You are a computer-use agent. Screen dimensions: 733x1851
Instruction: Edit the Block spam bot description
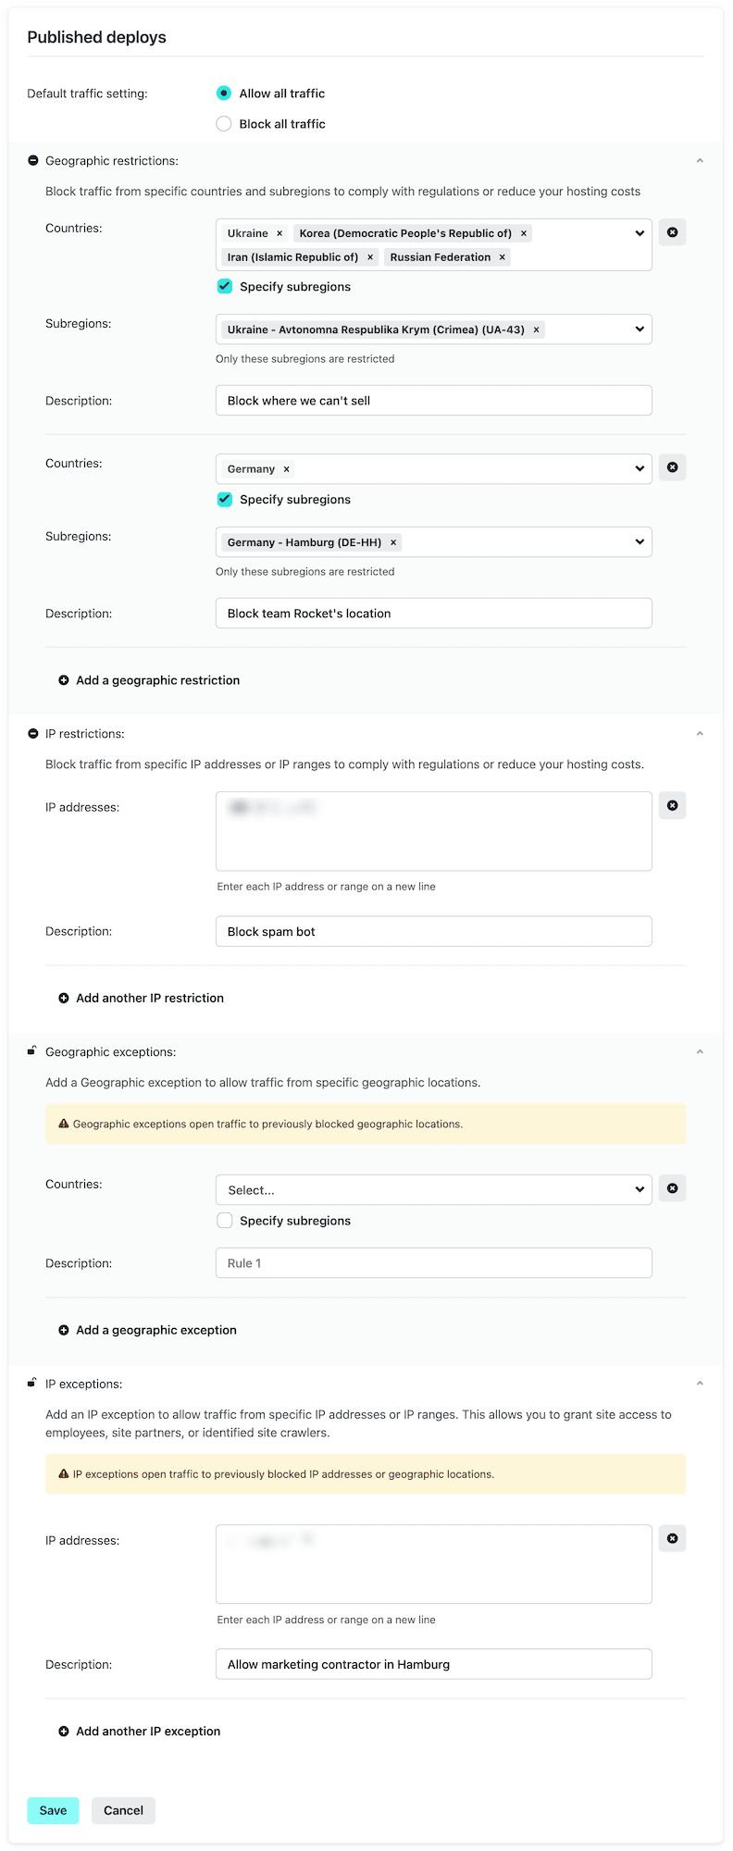434,932
